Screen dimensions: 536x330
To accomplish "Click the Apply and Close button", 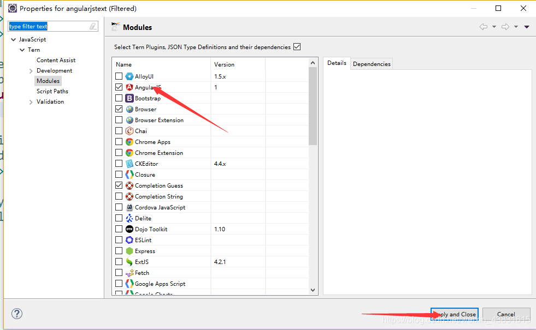I will click(x=454, y=314).
